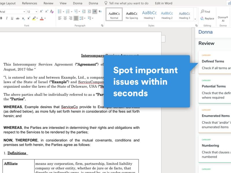Click the shrink font size icon
The image size is (231, 173).
coord(46,12)
